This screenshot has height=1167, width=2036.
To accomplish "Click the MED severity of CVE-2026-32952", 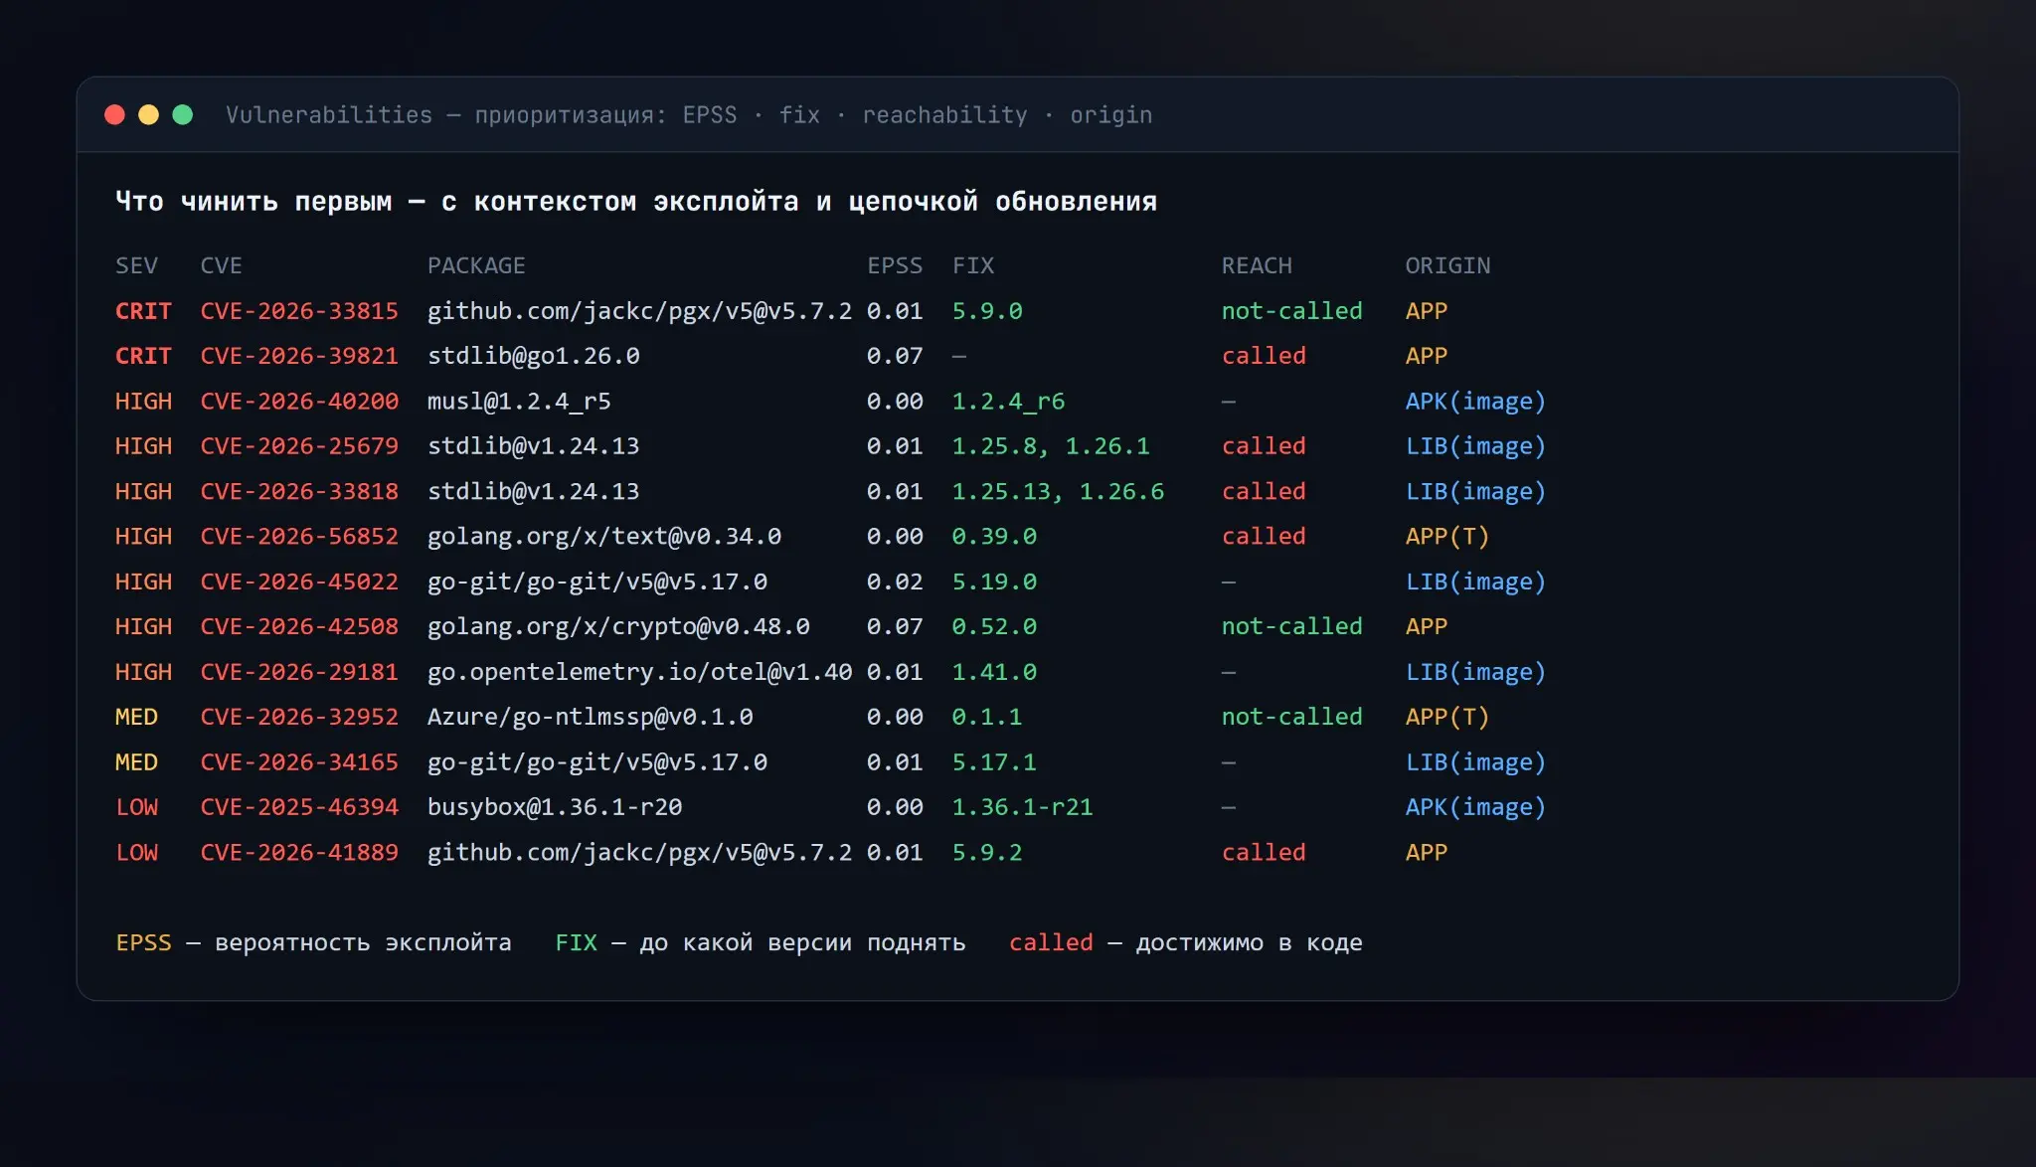I will pyautogui.click(x=136, y=717).
